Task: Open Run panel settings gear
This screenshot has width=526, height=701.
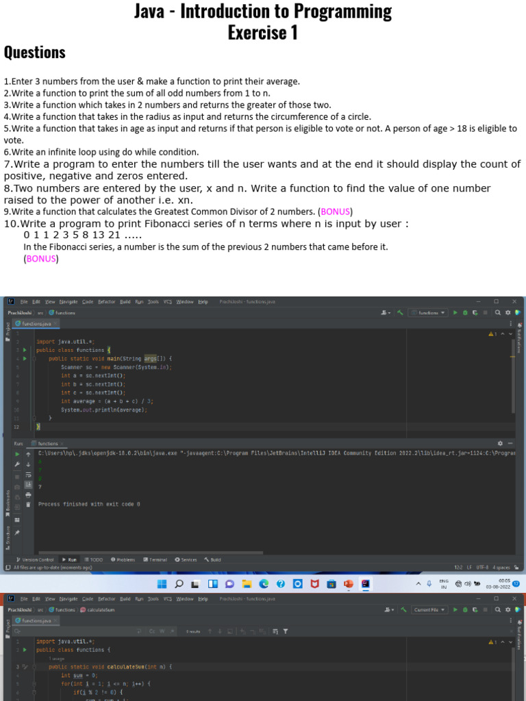Action: [x=500, y=443]
